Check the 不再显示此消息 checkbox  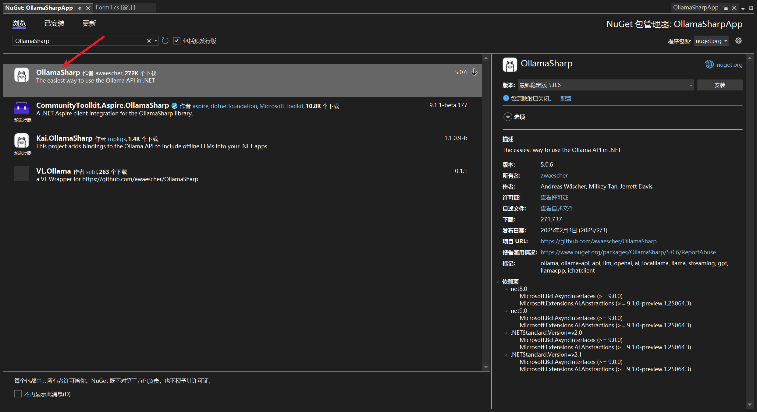tap(18, 394)
